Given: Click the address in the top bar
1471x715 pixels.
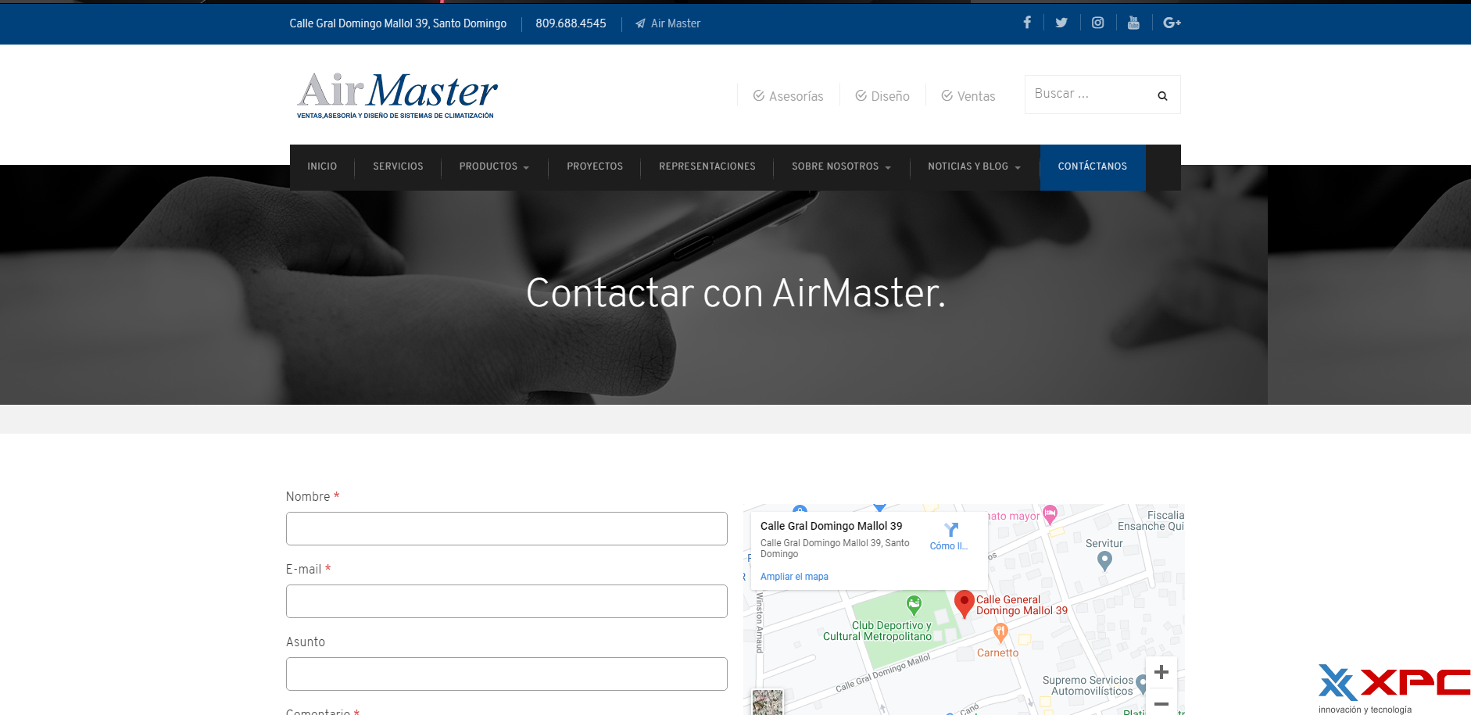Looking at the screenshot, I should [x=398, y=23].
